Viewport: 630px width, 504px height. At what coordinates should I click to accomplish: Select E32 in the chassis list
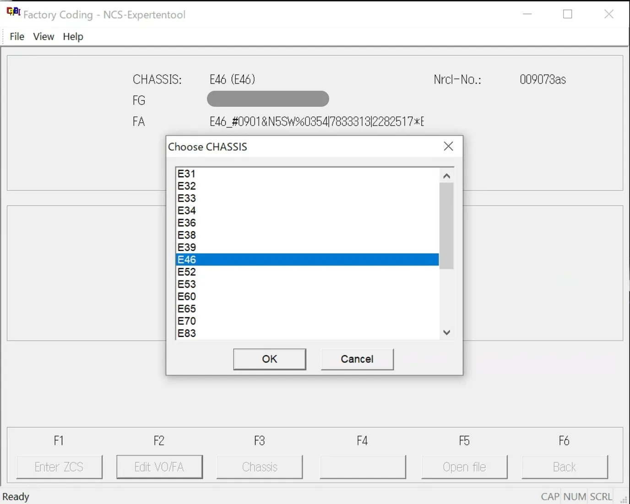(x=307, y=186)
